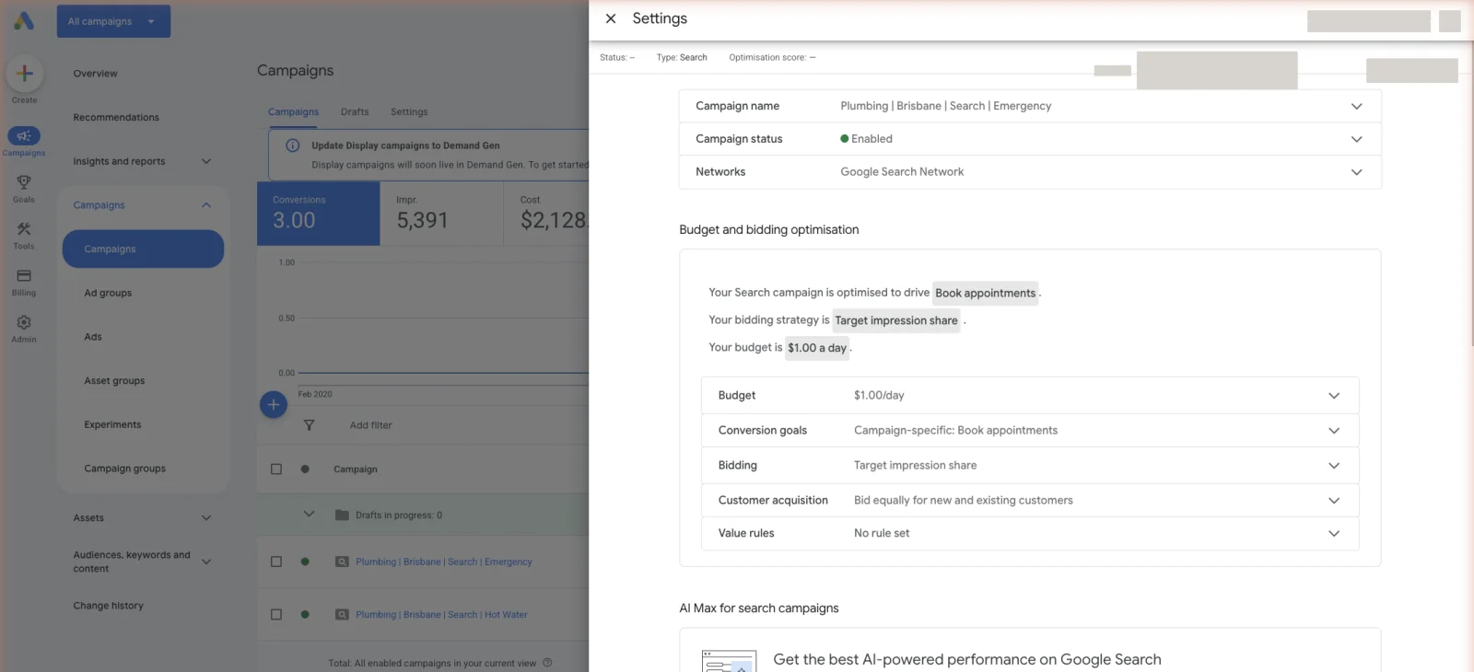Open the Billing card icon
The height and width of the screenshot is (672, 1474).
(24, 276)
